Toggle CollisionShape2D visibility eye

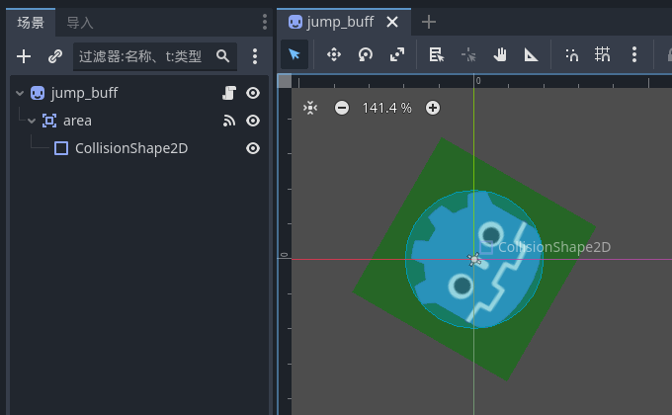coord(253,148)
